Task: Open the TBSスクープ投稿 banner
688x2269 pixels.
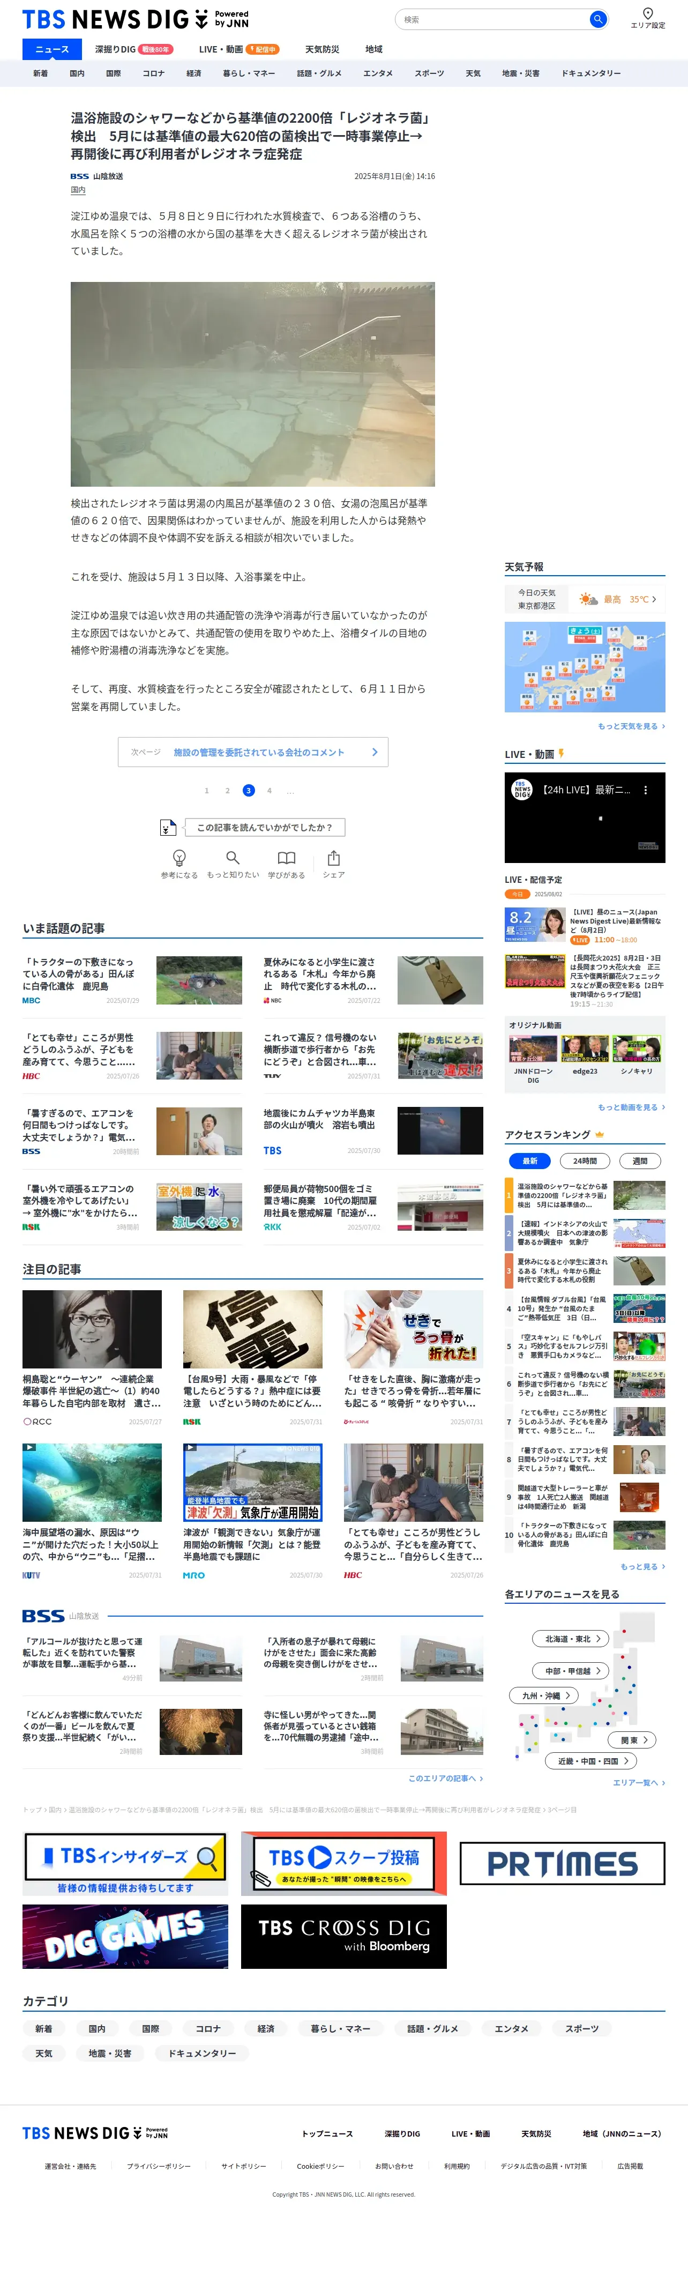Action: click(x=343, y=1863)
